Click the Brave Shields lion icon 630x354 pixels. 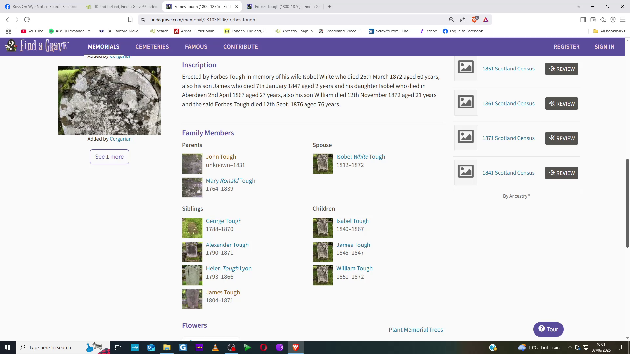(x=474, y=20)
